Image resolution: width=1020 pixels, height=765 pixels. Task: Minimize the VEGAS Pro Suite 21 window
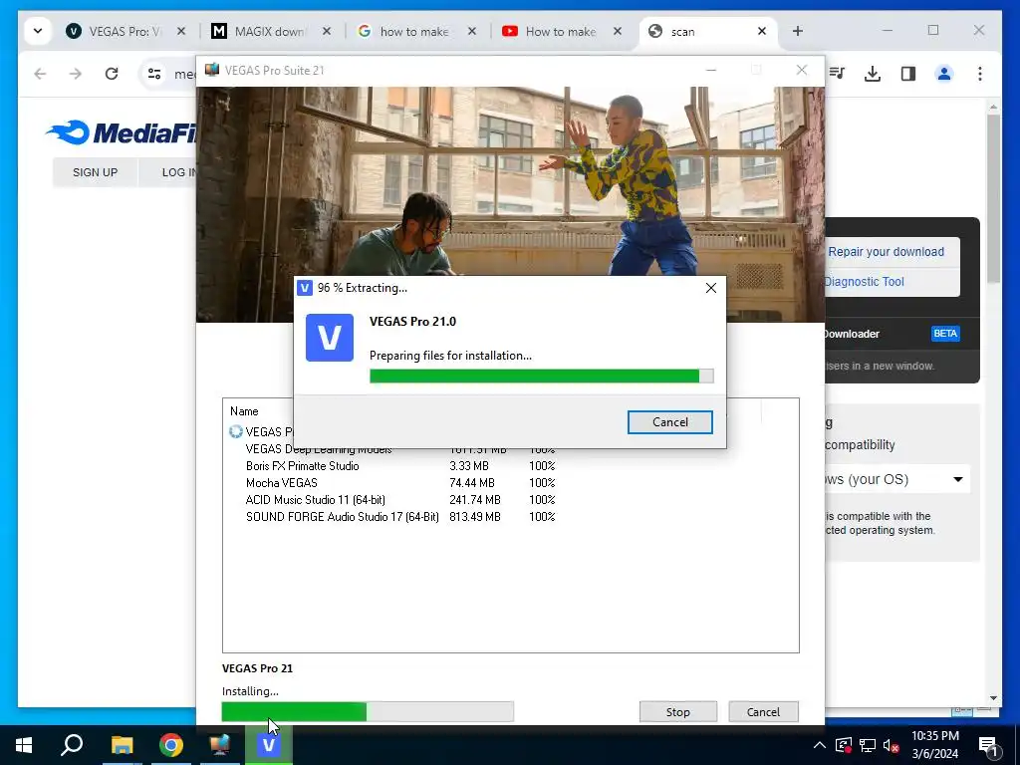(x=711, y=70)
